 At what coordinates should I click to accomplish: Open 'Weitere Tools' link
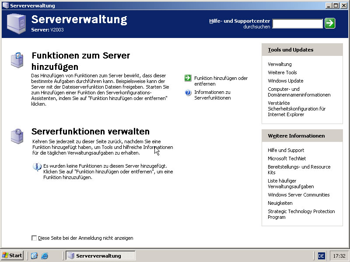tap(282, 72)
